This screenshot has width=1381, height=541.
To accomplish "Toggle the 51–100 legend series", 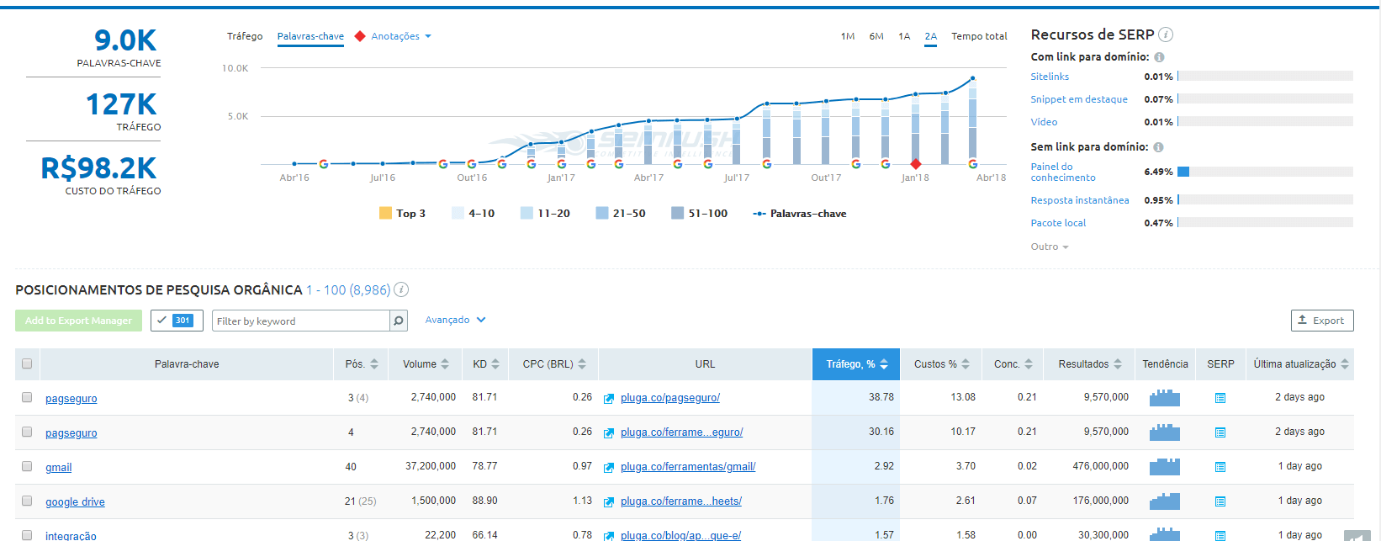I will [x=700, y=214].
